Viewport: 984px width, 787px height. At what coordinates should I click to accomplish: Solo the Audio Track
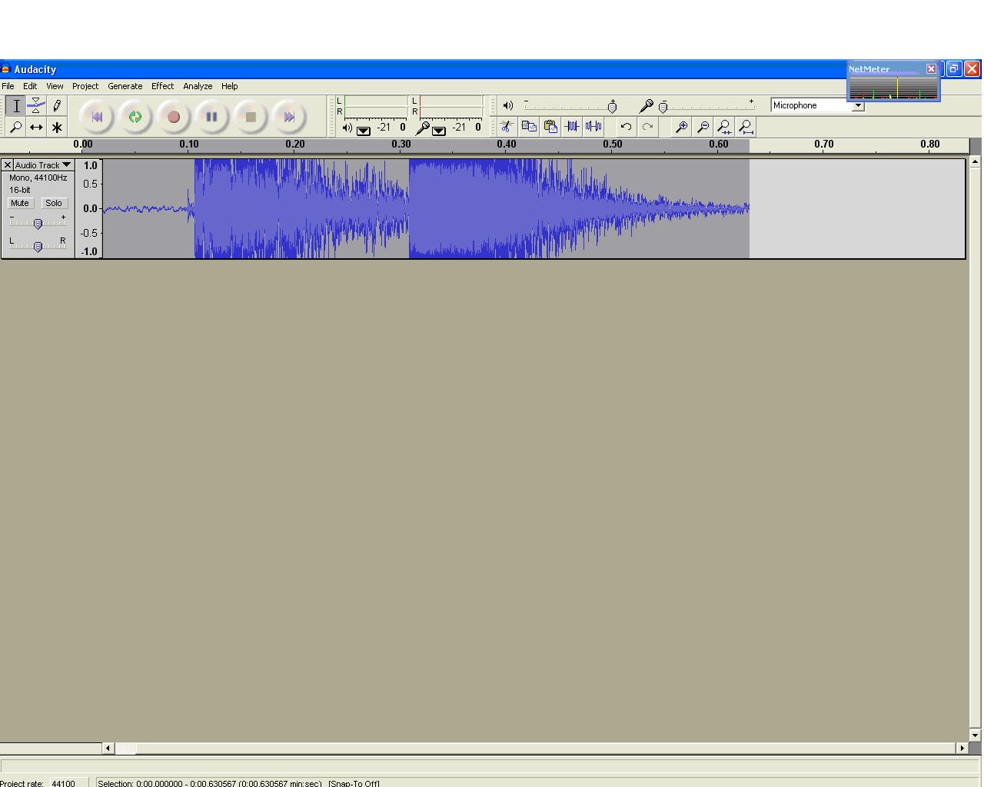coord(53,203)
